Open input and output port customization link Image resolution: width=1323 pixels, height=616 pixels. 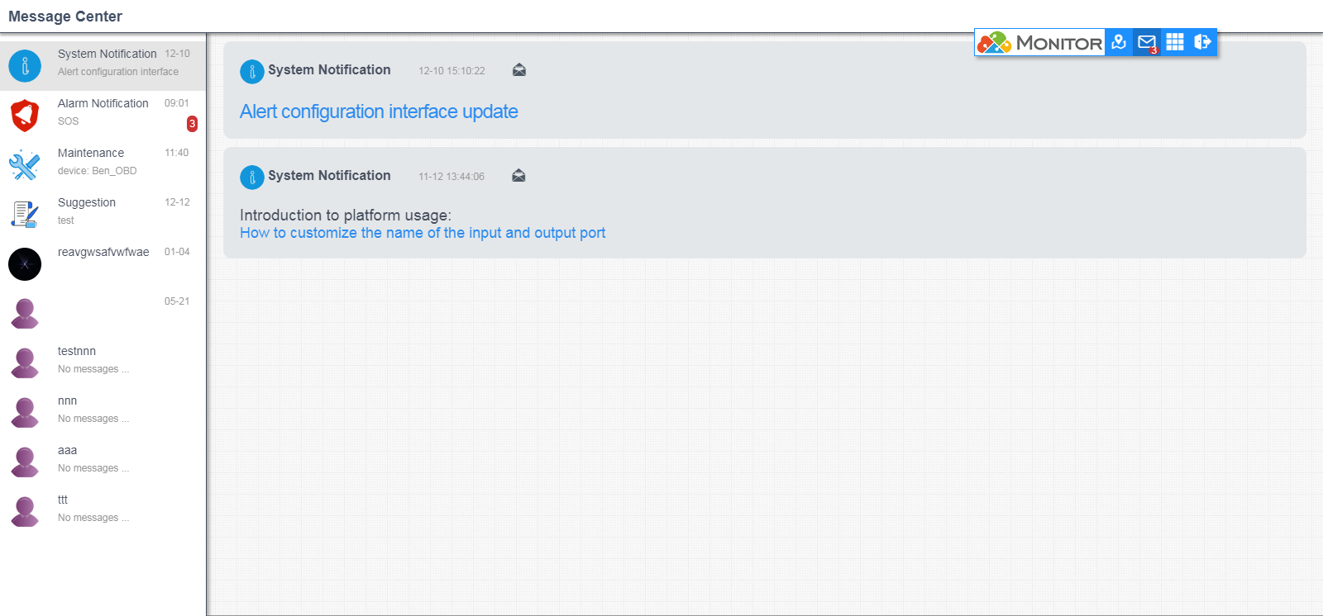[423, 233]
